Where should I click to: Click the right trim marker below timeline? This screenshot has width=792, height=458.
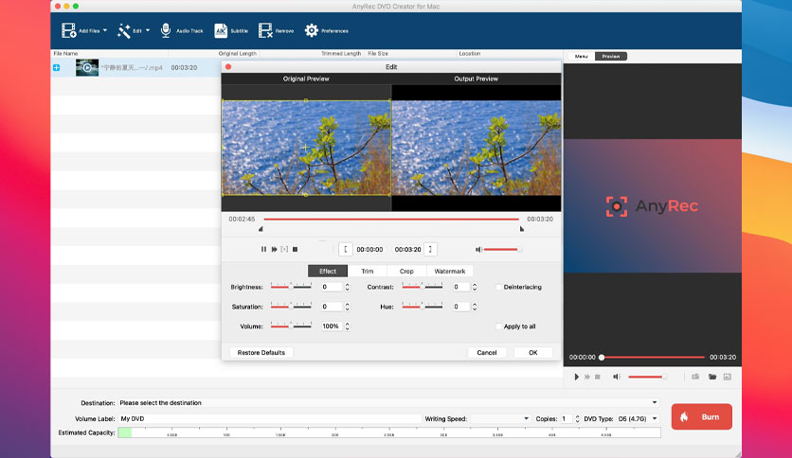pyautogui.click(x=522, y=229)
